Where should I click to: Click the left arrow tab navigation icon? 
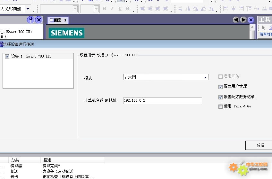tap(236, 20)
